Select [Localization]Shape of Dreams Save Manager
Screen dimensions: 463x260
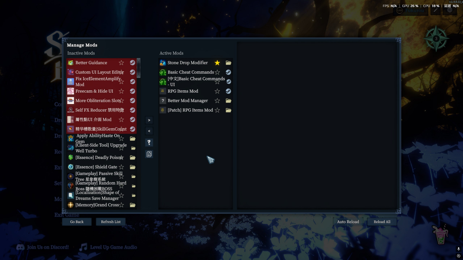click(x=101, y=195)
